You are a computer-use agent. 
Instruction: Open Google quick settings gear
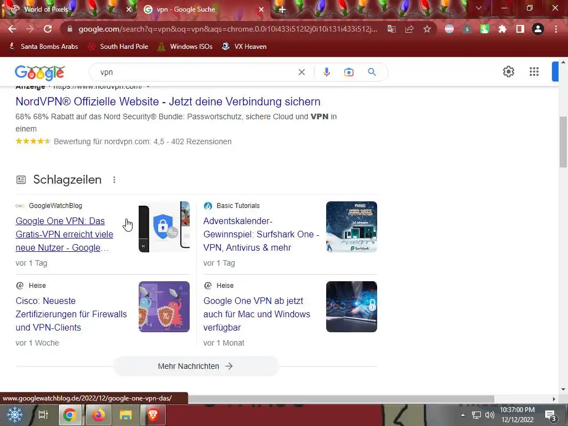[509, 72]
